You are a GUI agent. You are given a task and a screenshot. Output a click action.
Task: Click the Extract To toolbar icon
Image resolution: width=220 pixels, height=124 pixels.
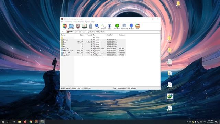tap(71, 27)
